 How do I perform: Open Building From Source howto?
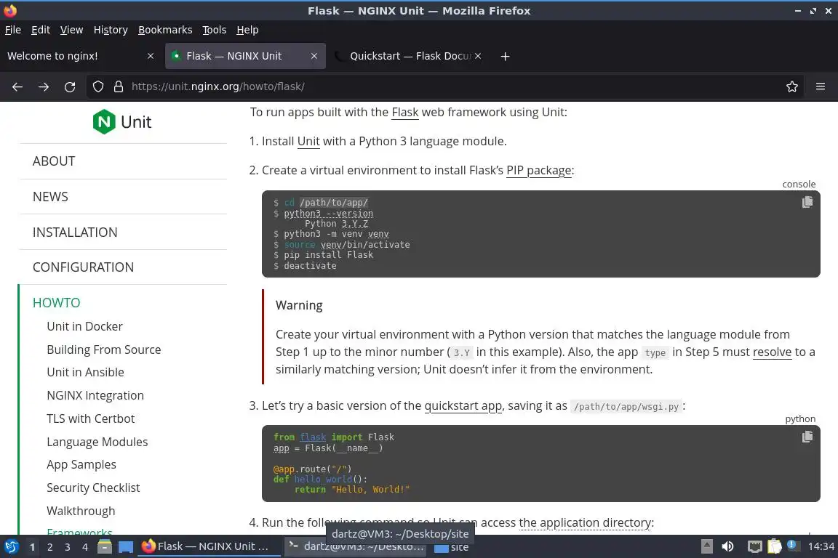[104, 349]
